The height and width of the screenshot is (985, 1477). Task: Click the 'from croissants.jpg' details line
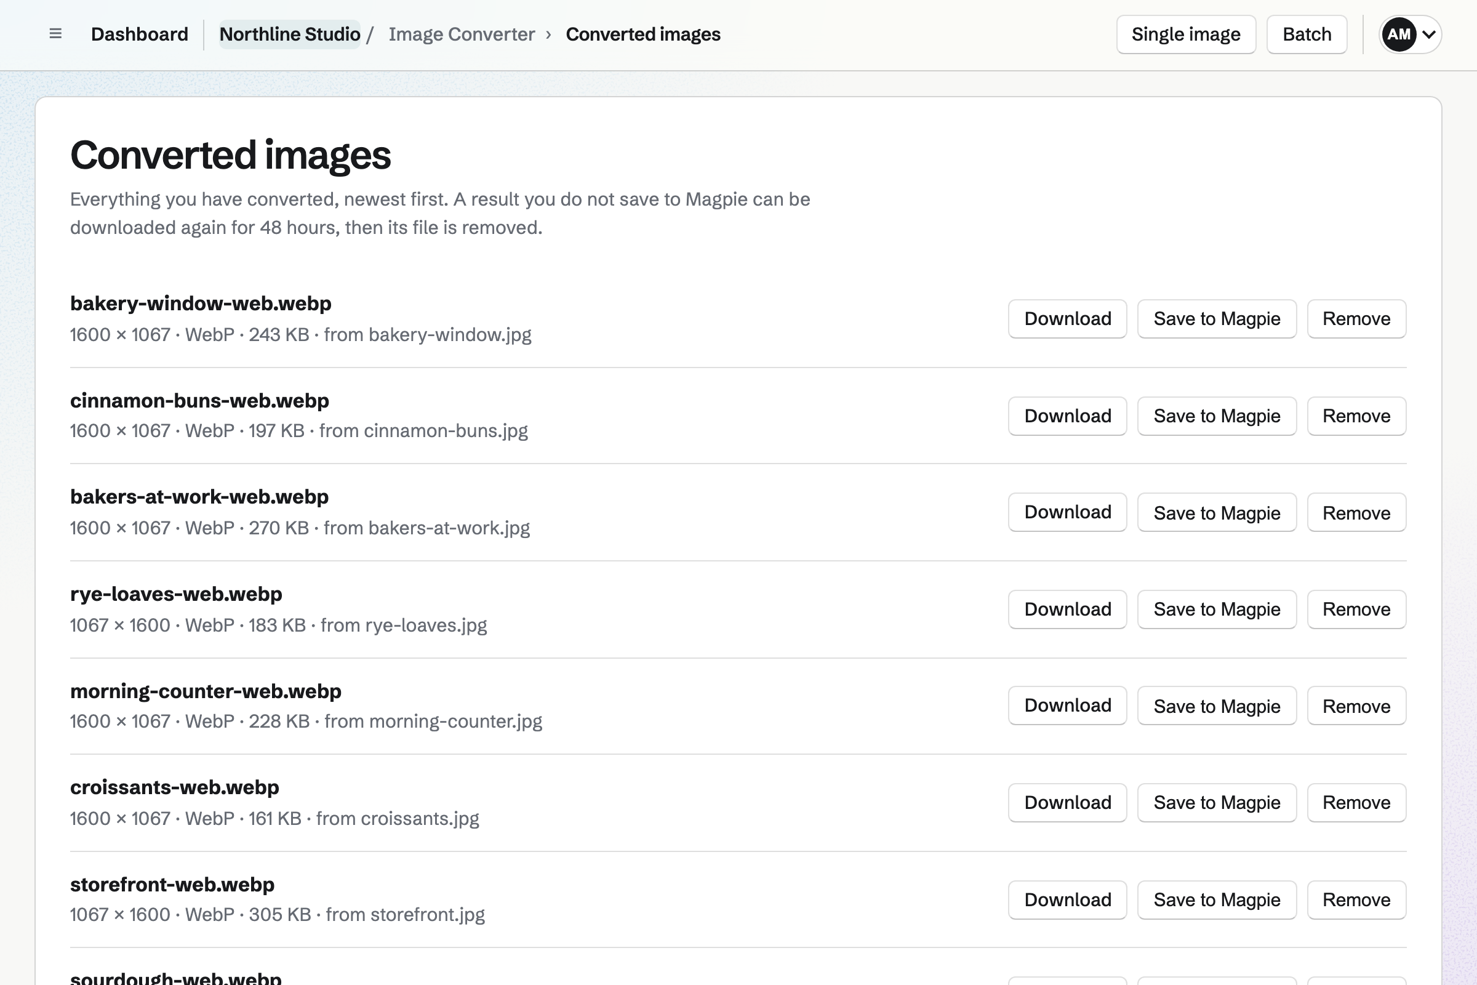(274, 819)
